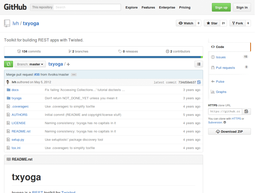Screen dimensions: 258x193
Task: Click the Watch button
Action: pyautogui.click(x=186, y=23)
